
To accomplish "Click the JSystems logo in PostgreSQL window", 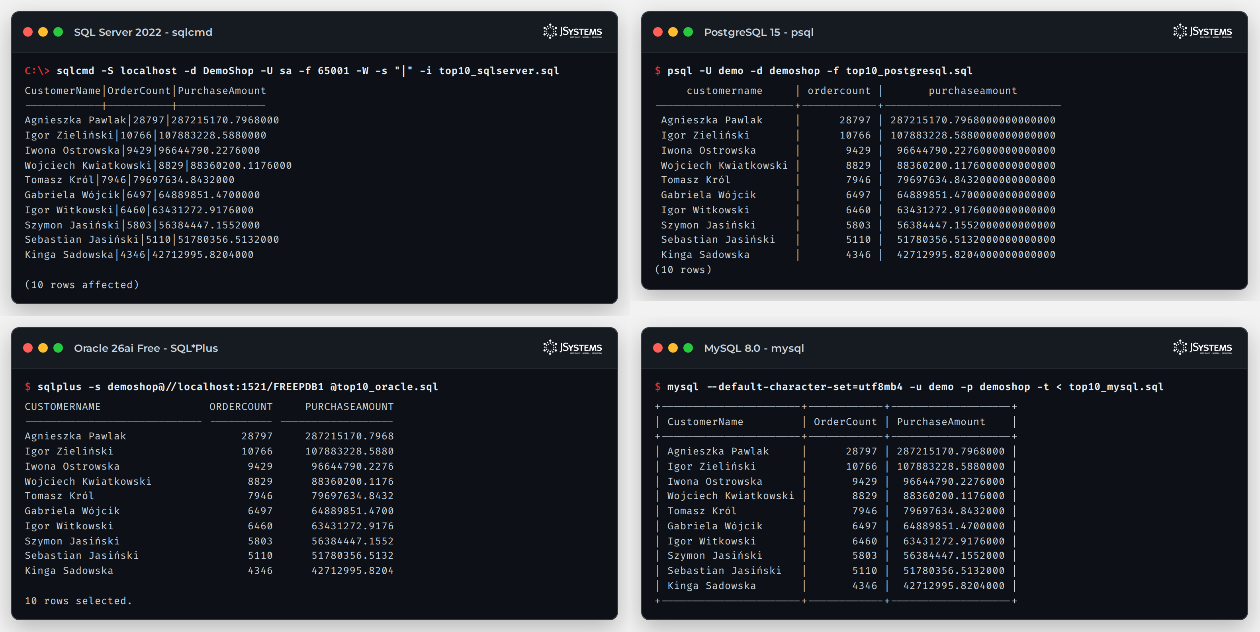I will pos(1202,32).
